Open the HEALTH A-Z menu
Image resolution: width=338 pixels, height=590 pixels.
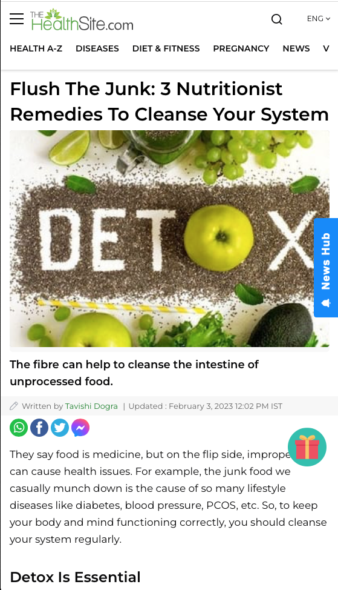(36, 48)
